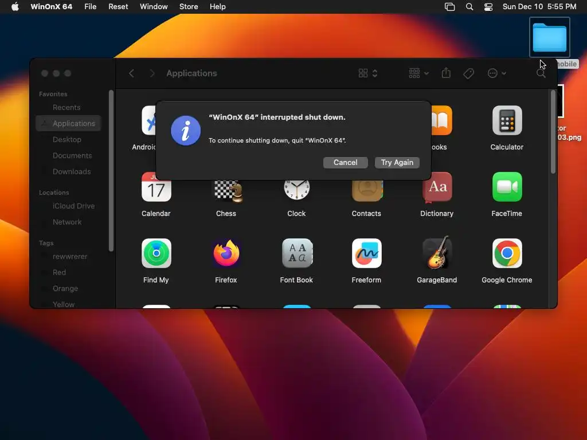Change Finder view mode selector
Viewport: 587px width, 440px height.
[x=367, y=73]
